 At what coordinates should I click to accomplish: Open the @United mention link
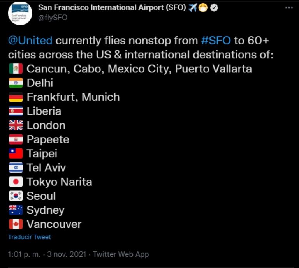[30, 41]
